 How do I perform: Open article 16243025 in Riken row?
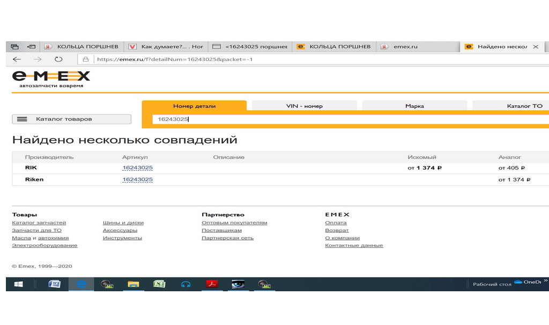coord(138,179)
